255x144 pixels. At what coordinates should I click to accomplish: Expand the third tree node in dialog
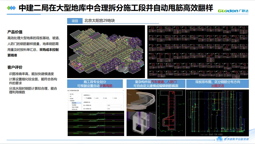point(69,98)
